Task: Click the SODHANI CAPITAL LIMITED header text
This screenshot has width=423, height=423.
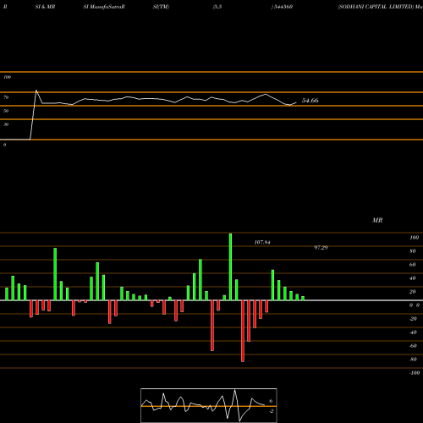Action: pyautogui.click(x=376, y=7)
